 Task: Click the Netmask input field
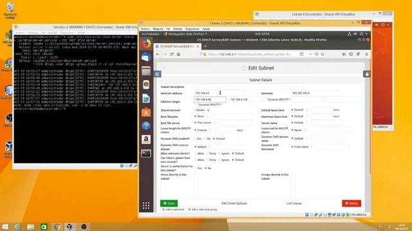tap(315, 93)
